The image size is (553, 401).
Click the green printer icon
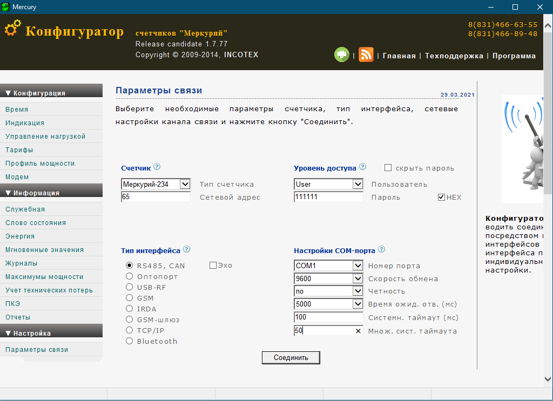(341, 55)
